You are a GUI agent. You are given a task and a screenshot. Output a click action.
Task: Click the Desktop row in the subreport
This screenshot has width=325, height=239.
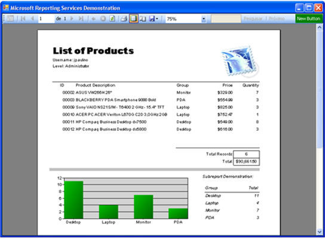[232, 195]
